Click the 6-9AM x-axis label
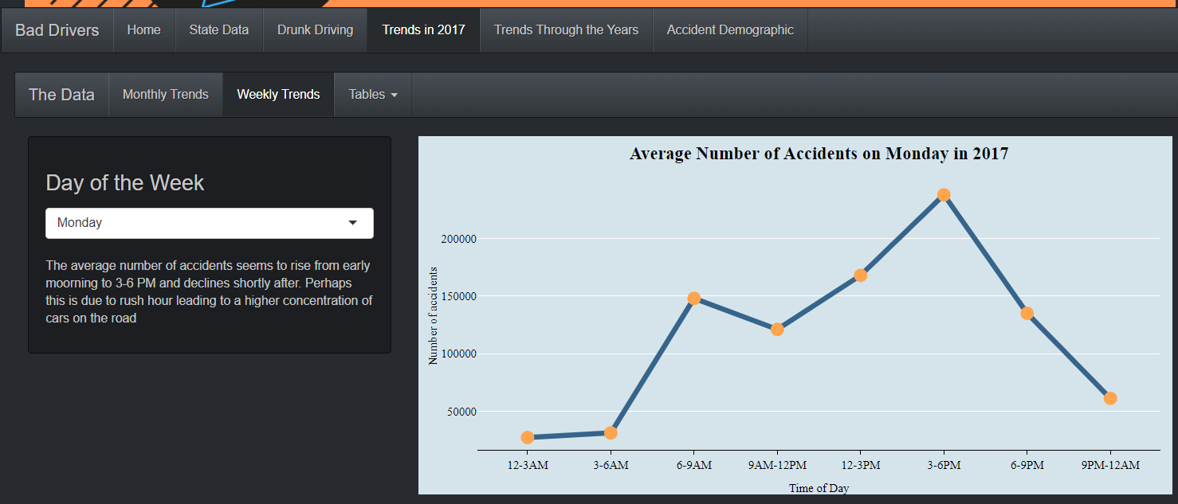The image size is (1178, 504). click(693, 465)
